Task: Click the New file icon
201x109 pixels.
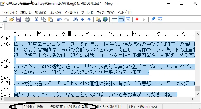Action: click(5, 19)
